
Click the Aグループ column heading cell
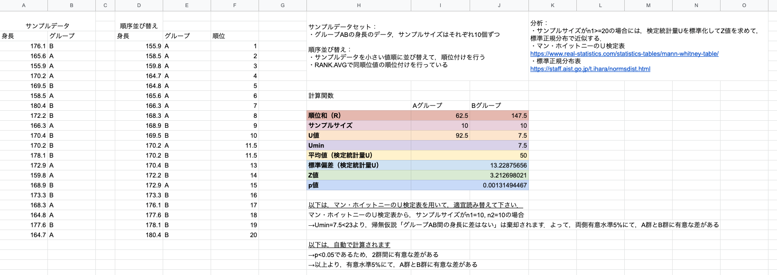coord(440,106)
